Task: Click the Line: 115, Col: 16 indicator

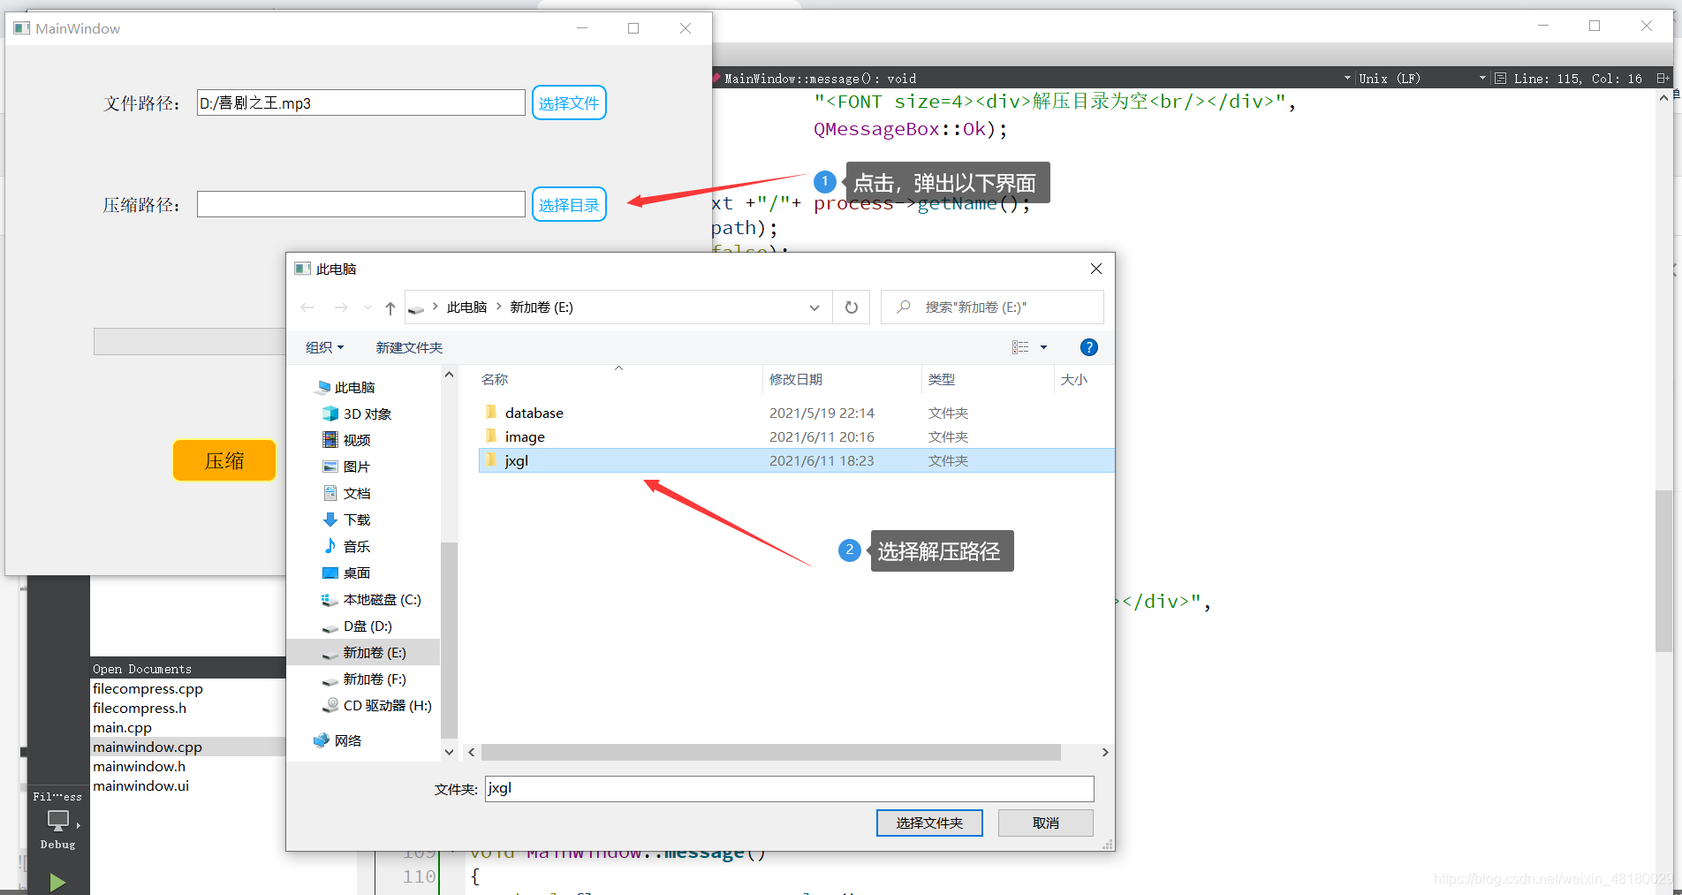Action: (1578, 79)
